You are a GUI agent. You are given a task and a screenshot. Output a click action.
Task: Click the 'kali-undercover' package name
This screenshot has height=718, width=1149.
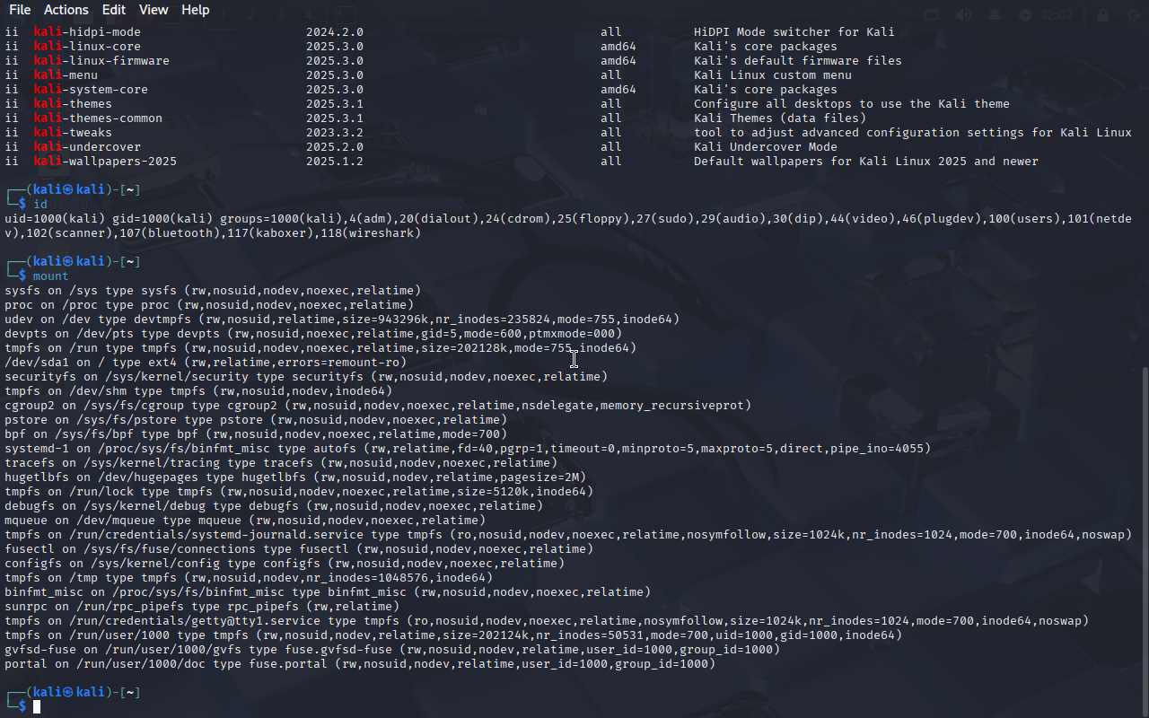point(87,147)
